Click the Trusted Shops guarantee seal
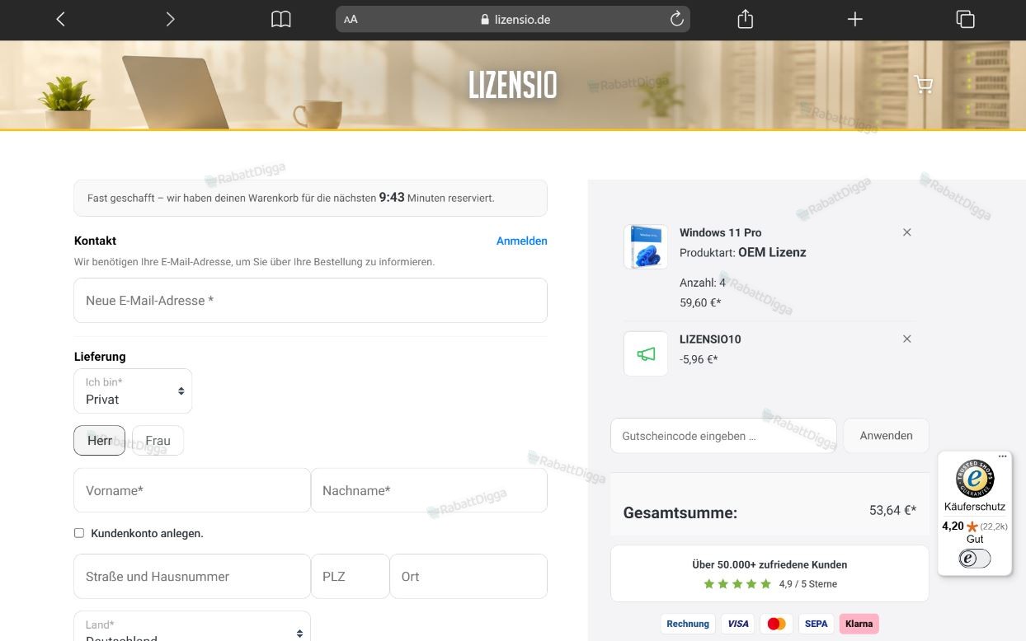The height and width of the screenshot is (641, 1026). 975,479
